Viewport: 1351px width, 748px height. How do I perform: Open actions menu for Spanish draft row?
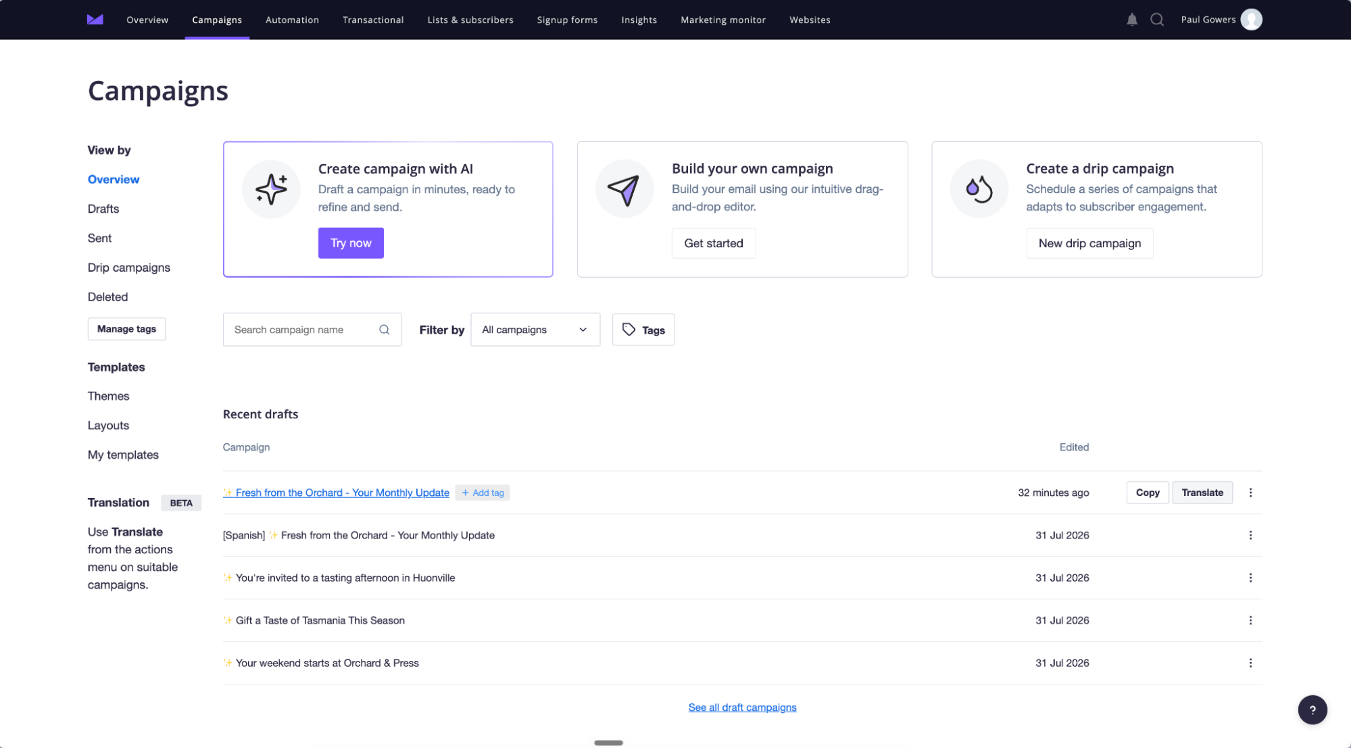(x=1250, y=535)
